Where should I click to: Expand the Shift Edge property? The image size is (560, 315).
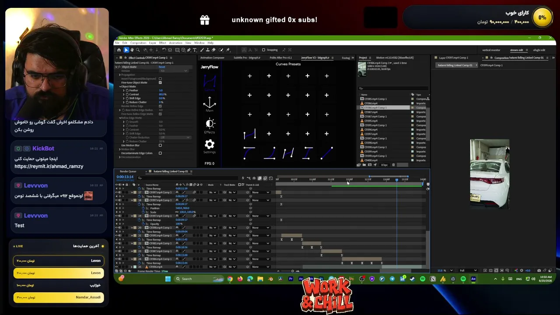[123, 98]
